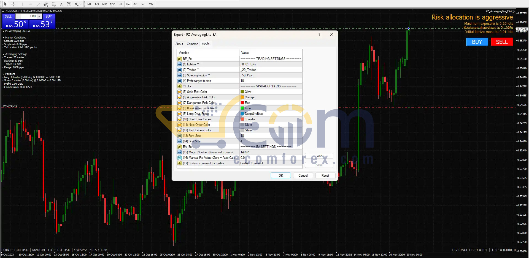Click the Orange color swatch
Screen dimensions: 529x258
tap(242, 97)
